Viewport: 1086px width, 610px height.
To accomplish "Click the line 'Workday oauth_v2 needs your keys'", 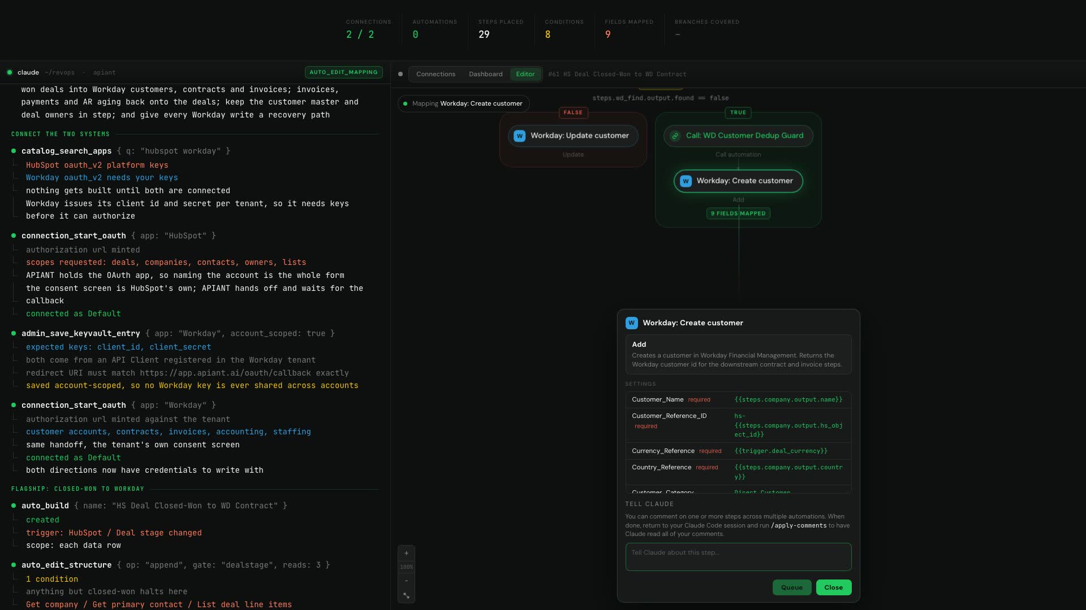I will click(x=102, y=178).
